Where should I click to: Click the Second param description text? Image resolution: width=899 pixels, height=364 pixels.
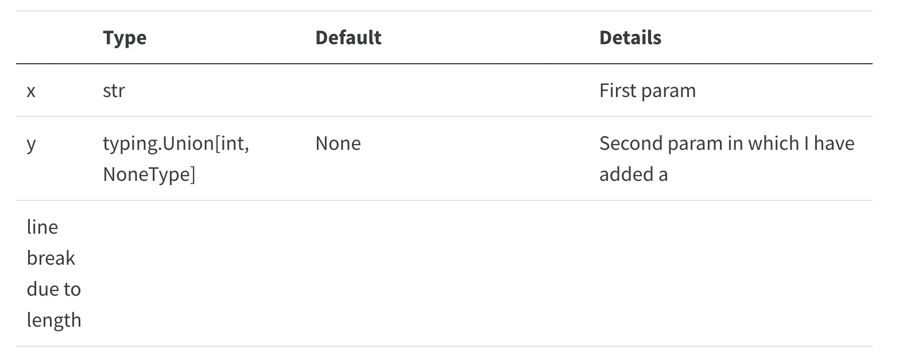click(727, 144)
